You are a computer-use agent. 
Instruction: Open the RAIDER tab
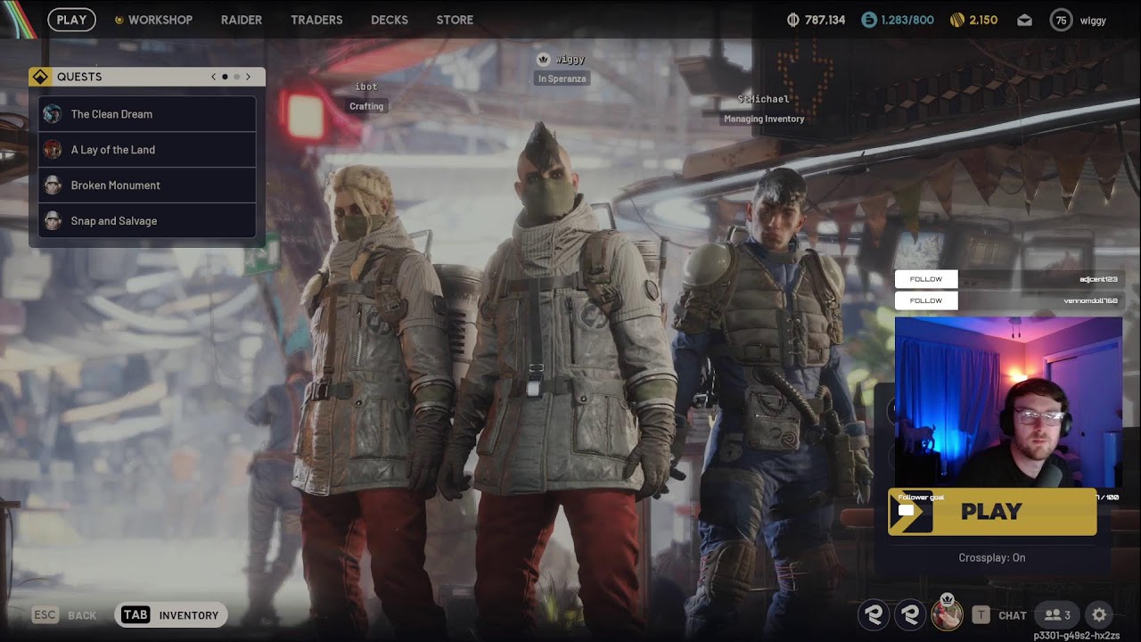[242, 20]
